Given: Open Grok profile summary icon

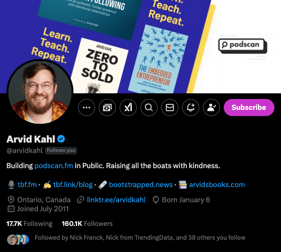Looking at the screenshot, I should click(x=128, y=108).
